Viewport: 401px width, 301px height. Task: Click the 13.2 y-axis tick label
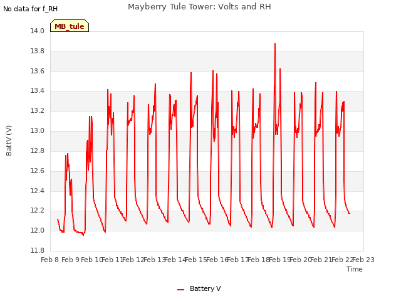point(38,111)
